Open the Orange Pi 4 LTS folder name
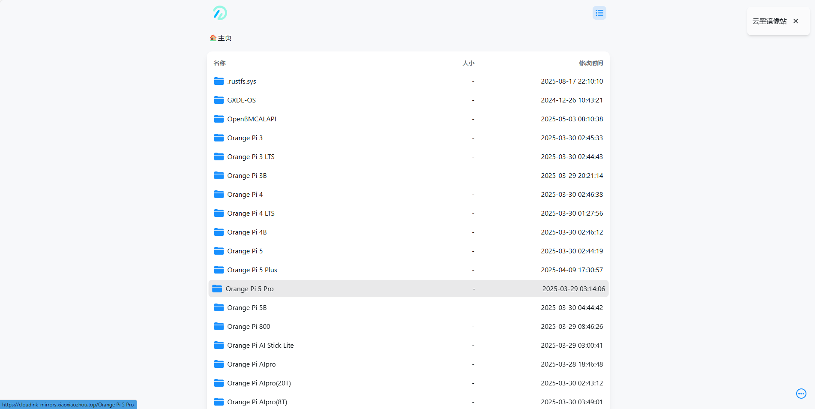Image resolution: width=815 pixels, height=409 pixels. [251, 214]
